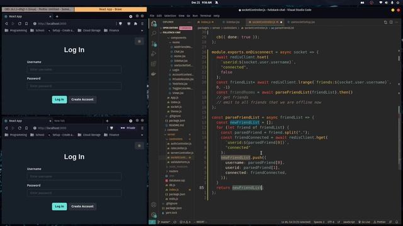Collapse the components folder in explorer
403x226 pixels.
(x=178, y=38)
